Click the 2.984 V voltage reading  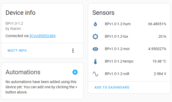160,74
